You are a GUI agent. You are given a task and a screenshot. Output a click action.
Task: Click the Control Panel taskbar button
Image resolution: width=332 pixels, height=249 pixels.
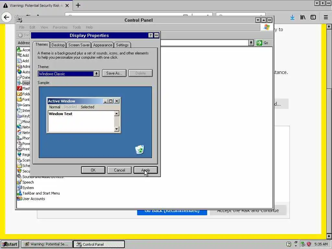99,244
